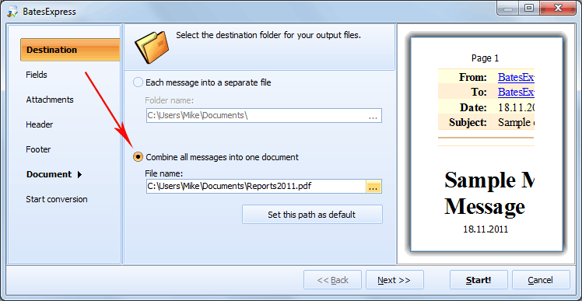
Task: Click the From link in the preview
Action: coord(516,77)
